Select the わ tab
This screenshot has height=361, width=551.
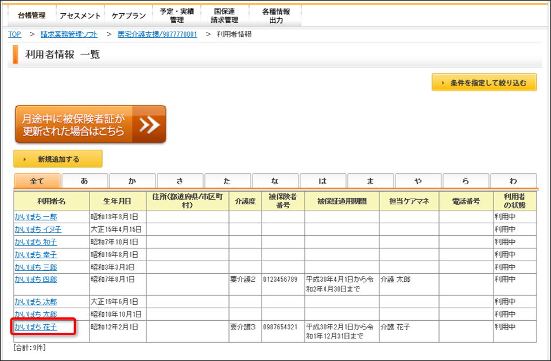click(x=513, y=181)
